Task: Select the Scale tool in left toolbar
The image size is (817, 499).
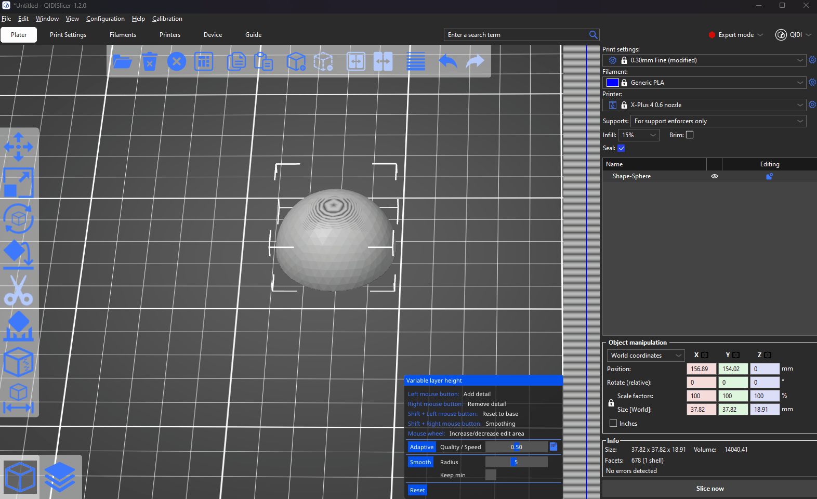Action: point(19,182)
